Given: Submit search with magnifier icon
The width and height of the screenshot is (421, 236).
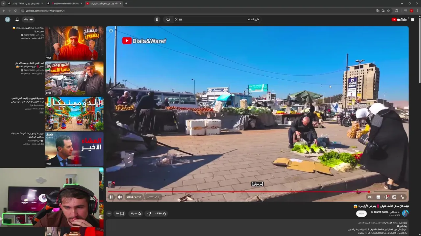Looking at the screenshot, I should (x=168, y=19).
